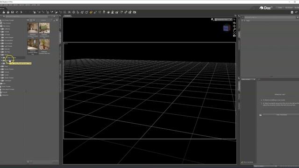Screen dimensions: 299x168
Task: Expand the Environments folder arrow
Action: pos(0,43)
